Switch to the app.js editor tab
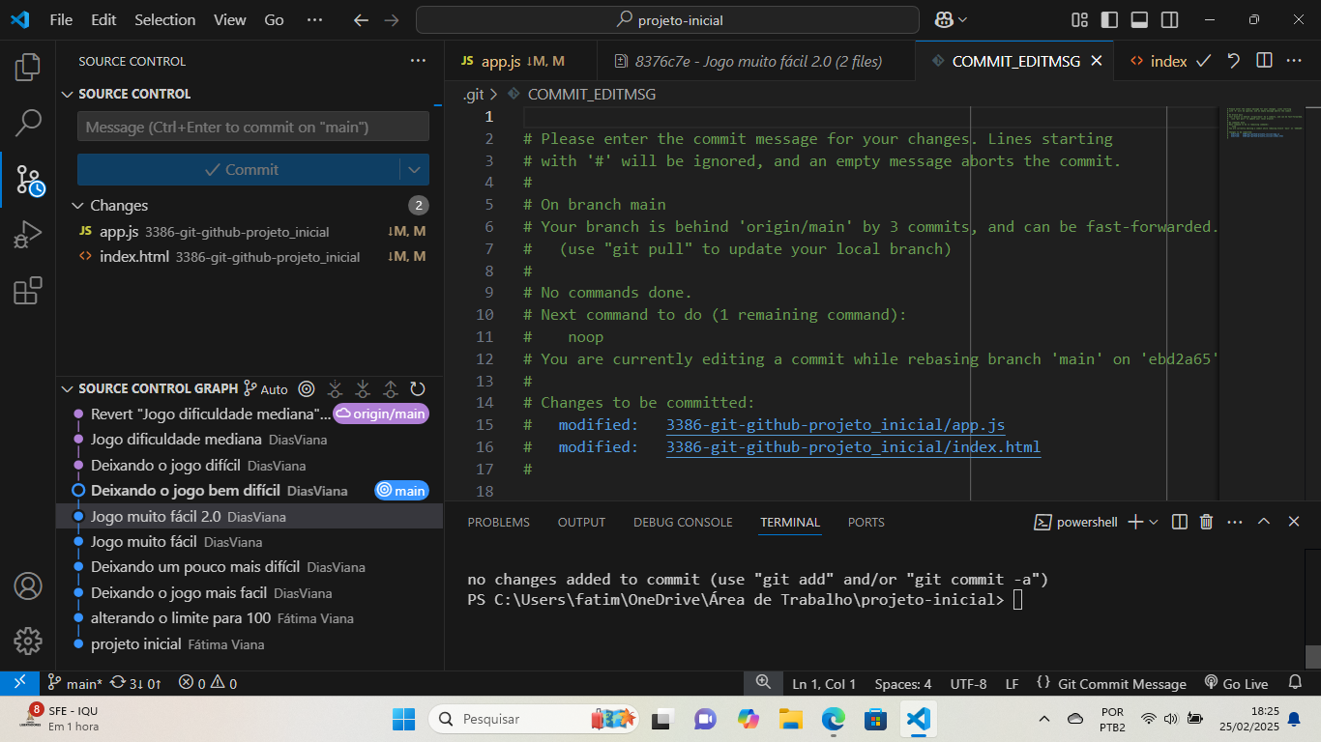The image size is (1321, 742). (x=521, y=61)
